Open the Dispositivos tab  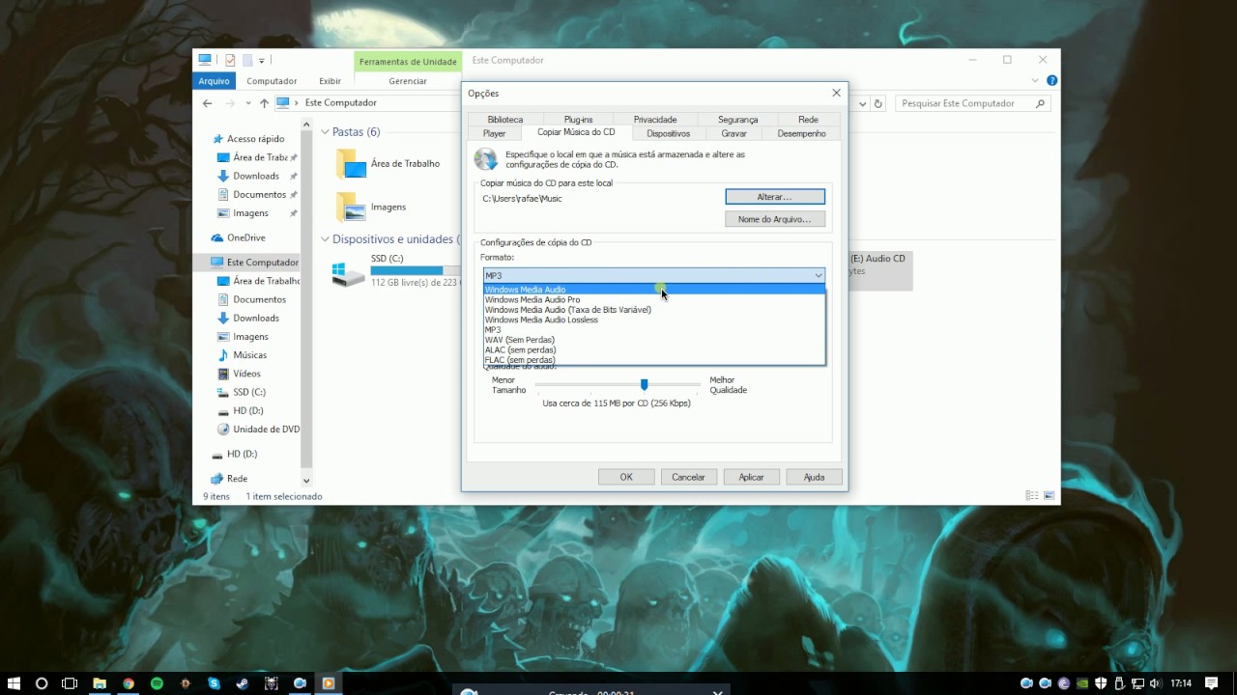(x=669, y=133)
